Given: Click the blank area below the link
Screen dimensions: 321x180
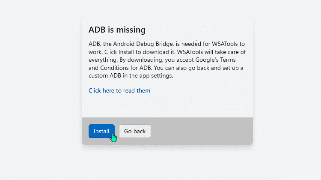Looking at the screenshot, I should [x=167, y=105].
